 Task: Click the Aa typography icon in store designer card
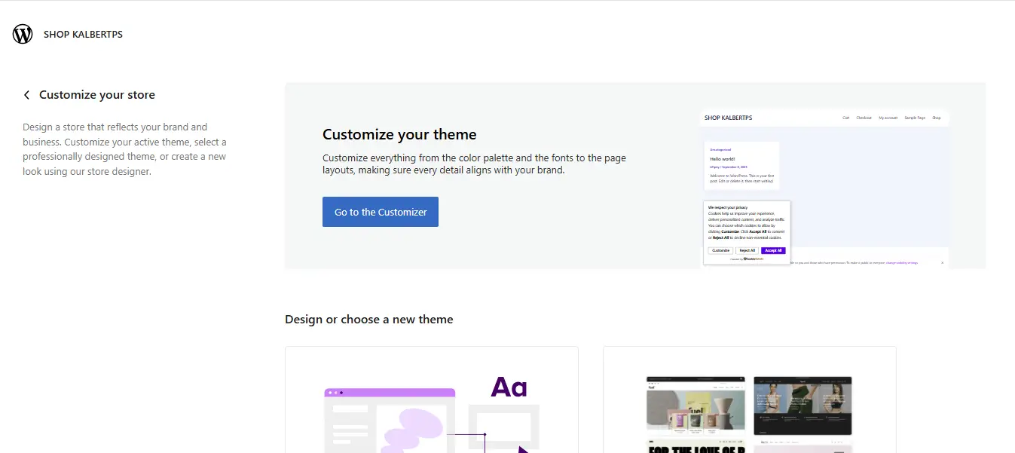[509, 387]
